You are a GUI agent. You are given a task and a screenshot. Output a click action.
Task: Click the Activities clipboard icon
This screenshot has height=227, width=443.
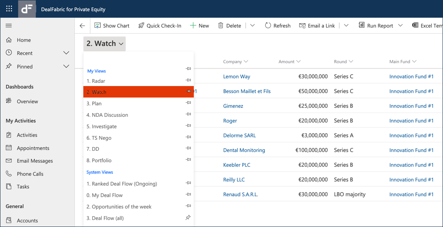[x=9, y=135]
